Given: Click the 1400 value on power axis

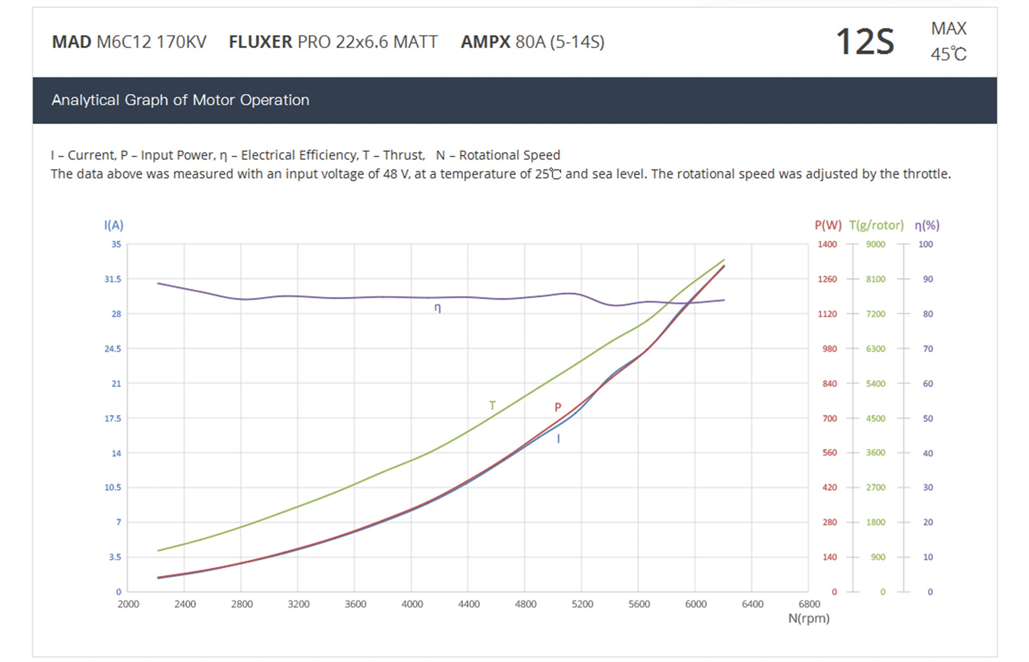Looking at the screenshot, I should coord(827,244).
